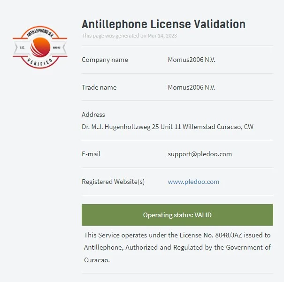The height and width of the screenshot is (282, 284).
Task: Click the orange globe in the seal
Action: [40, 47]
